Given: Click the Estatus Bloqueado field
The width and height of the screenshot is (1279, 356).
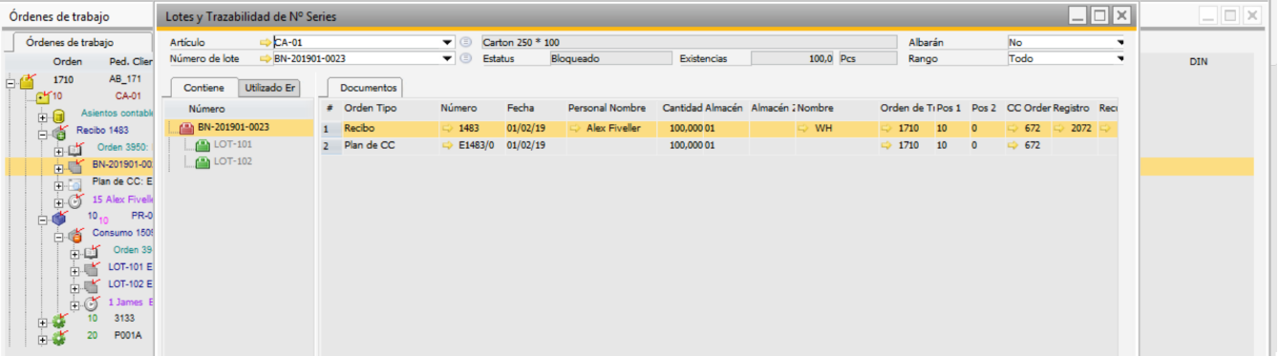Looking at the screenshot, I should (611, 59).
